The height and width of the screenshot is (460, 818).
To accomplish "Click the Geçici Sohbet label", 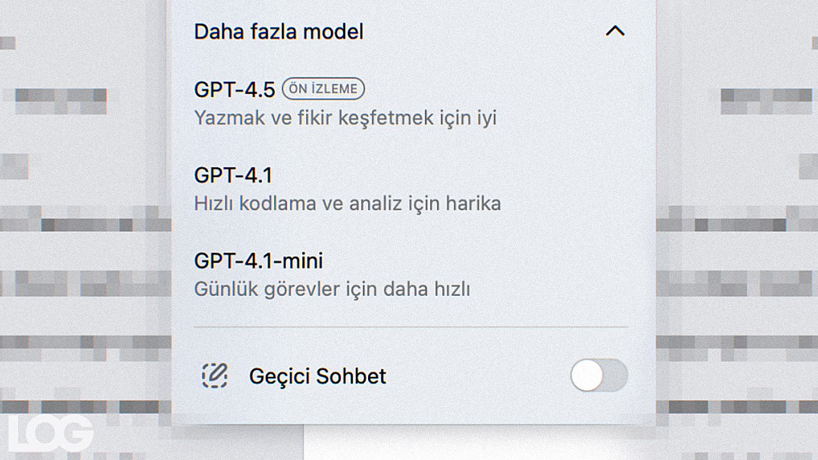I will click(318, 376).
